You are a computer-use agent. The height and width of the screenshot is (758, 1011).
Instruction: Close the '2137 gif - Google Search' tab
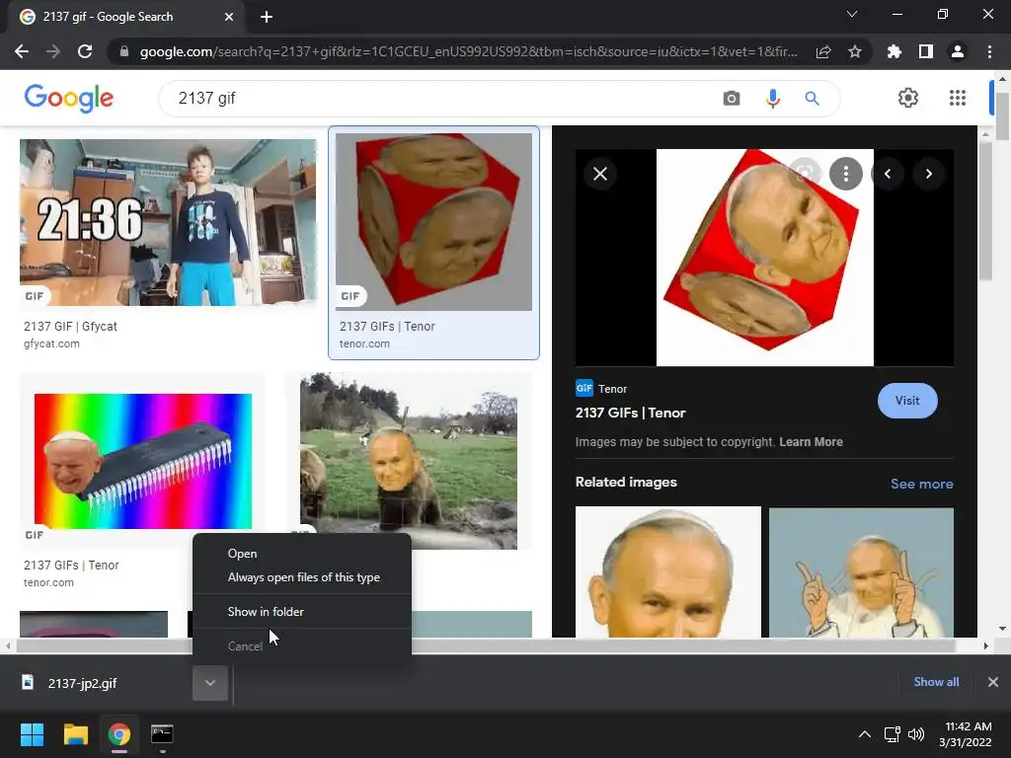[229, 17]
